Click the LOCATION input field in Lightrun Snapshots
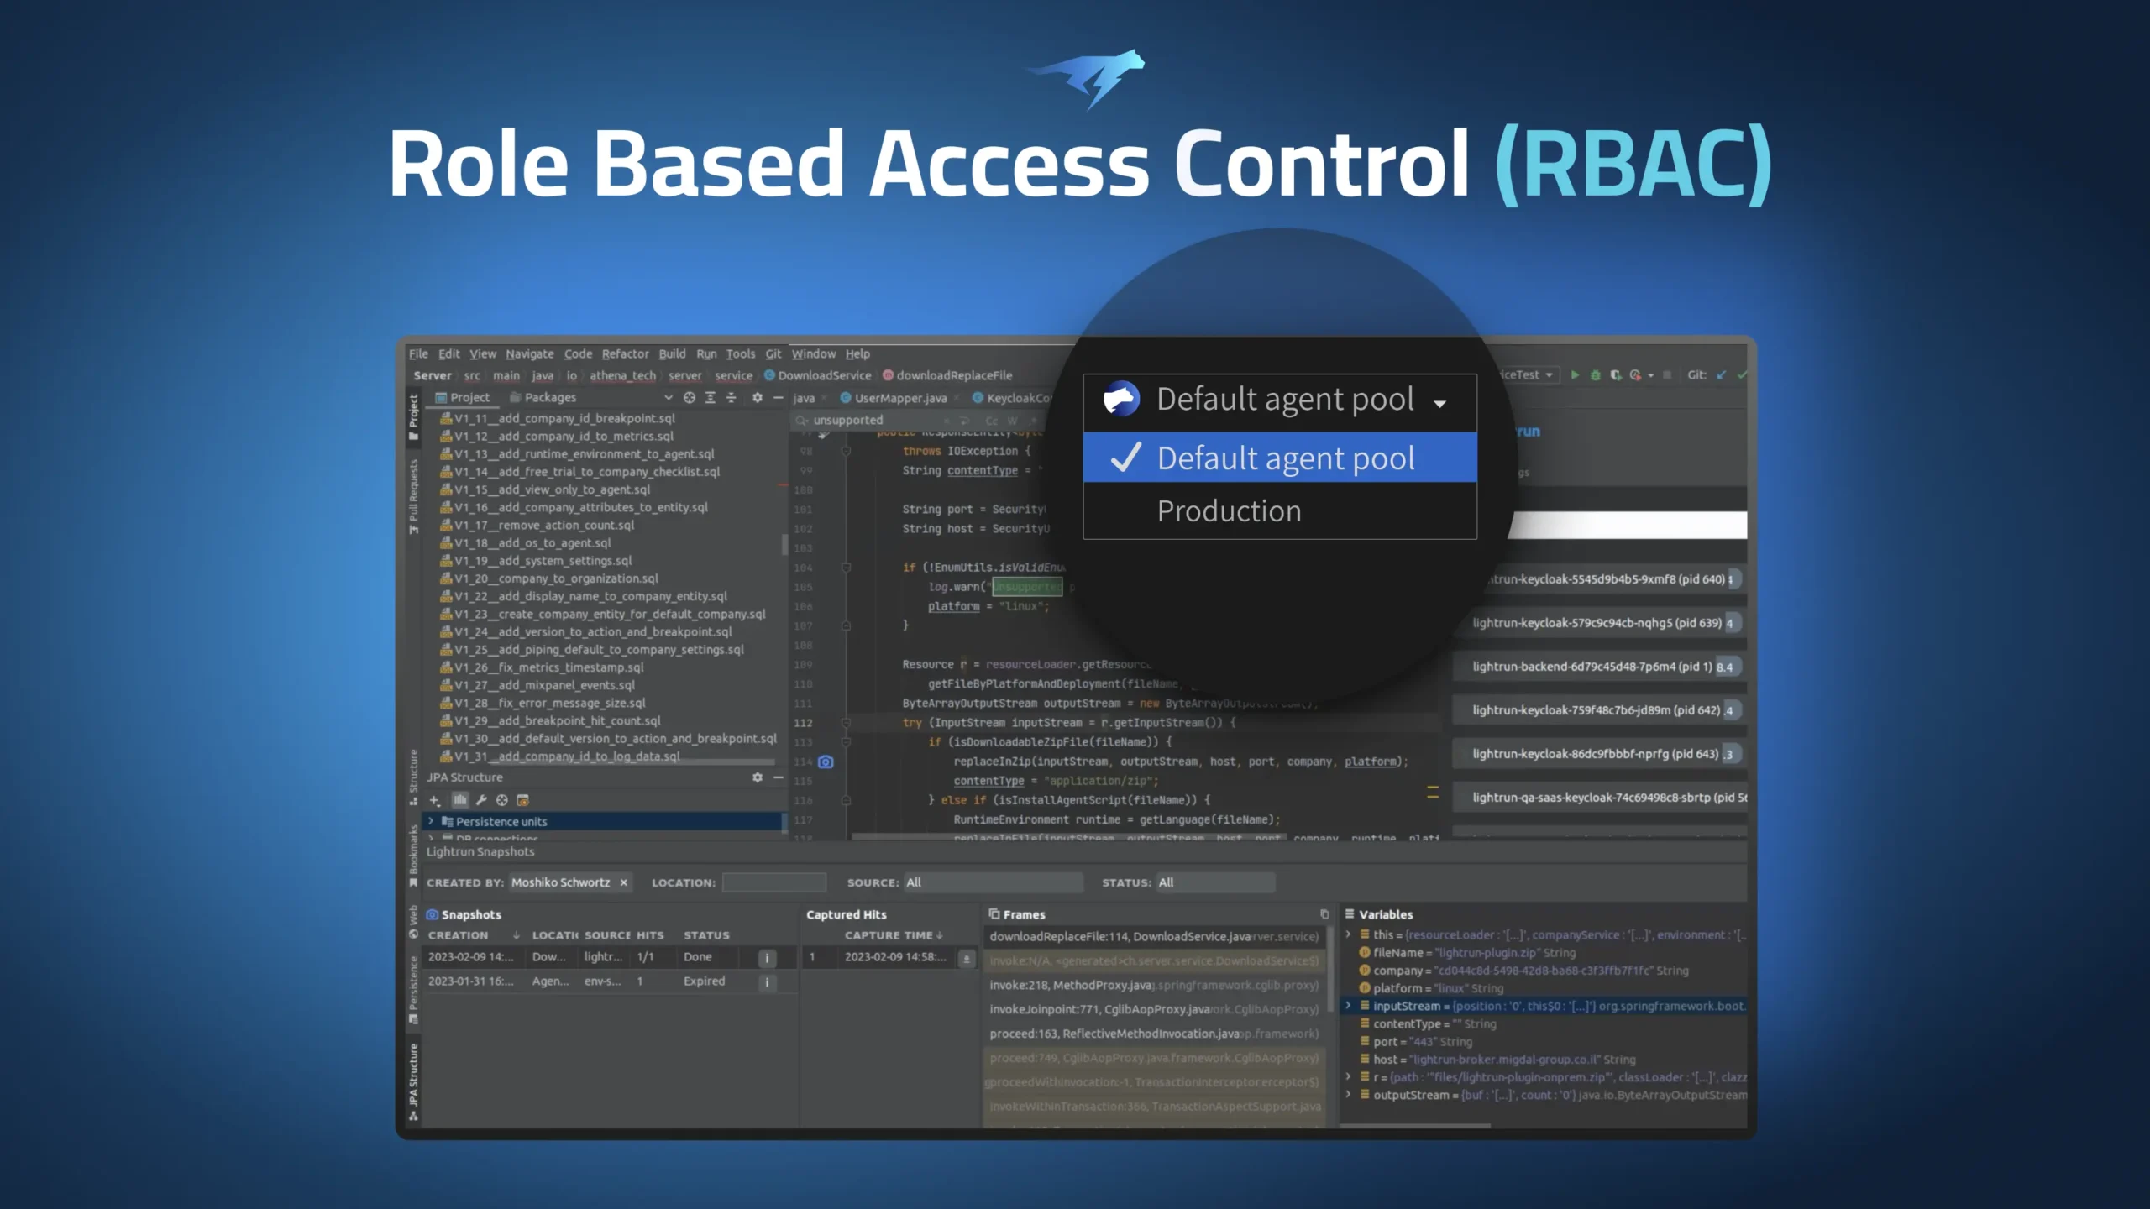 pos(774,882)
